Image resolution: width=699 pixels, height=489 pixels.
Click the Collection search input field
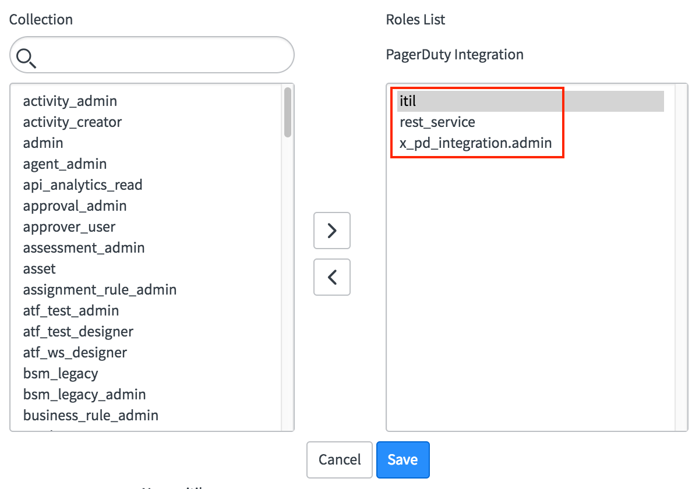tap(163, 55)
